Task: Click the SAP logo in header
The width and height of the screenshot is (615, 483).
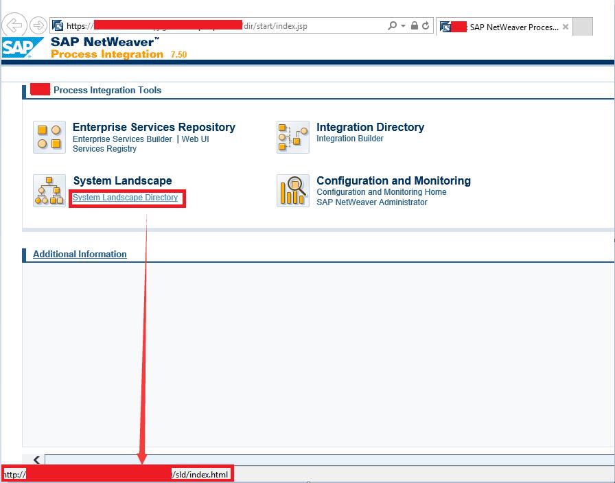Action: tap(23, 47)
